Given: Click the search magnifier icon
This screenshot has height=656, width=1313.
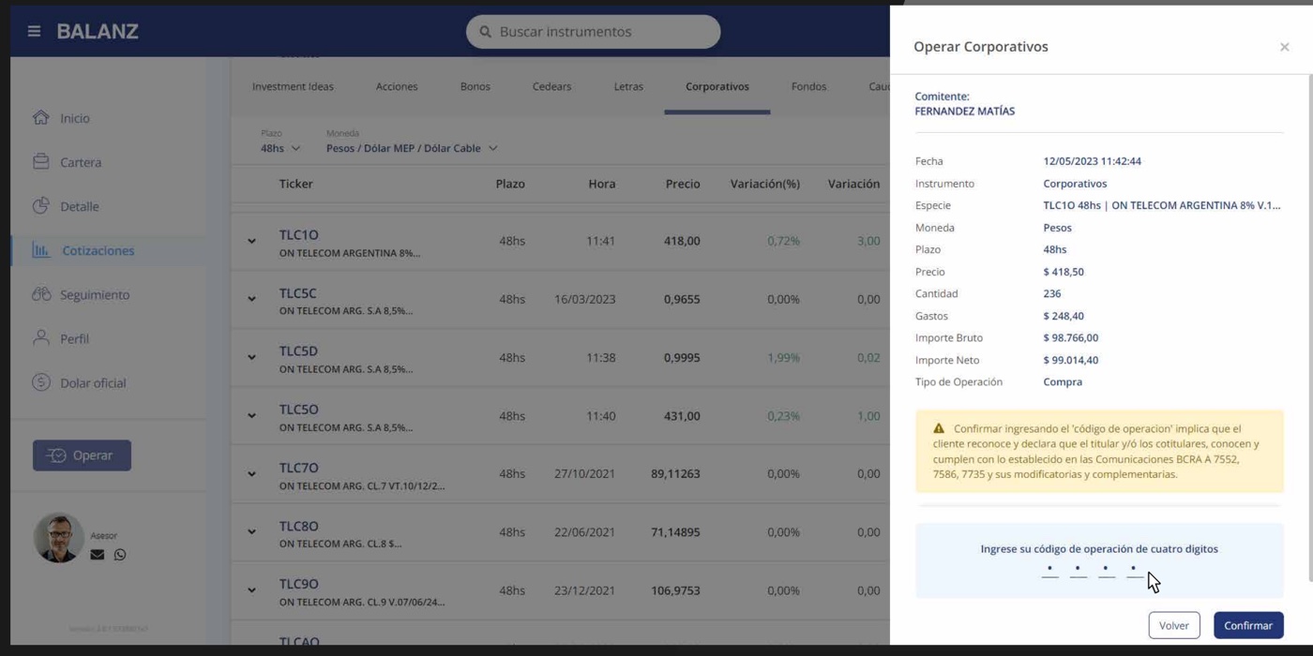Looking at the screenshot, I should coord(485,32).
